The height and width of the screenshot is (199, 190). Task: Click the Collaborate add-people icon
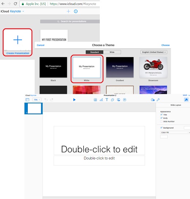coord(153,100)
